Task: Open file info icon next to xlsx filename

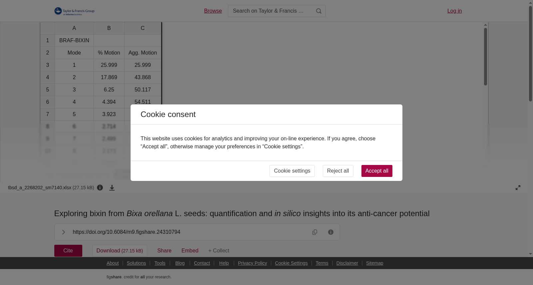Action: (x=100, y=188)
